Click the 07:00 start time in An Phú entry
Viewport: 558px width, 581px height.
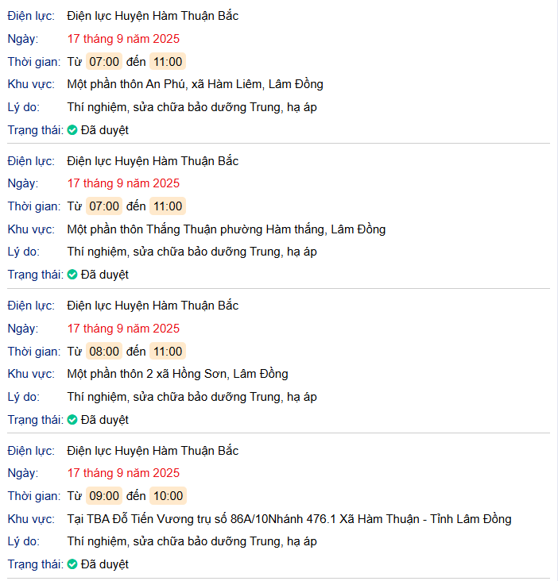click(104, 62)
